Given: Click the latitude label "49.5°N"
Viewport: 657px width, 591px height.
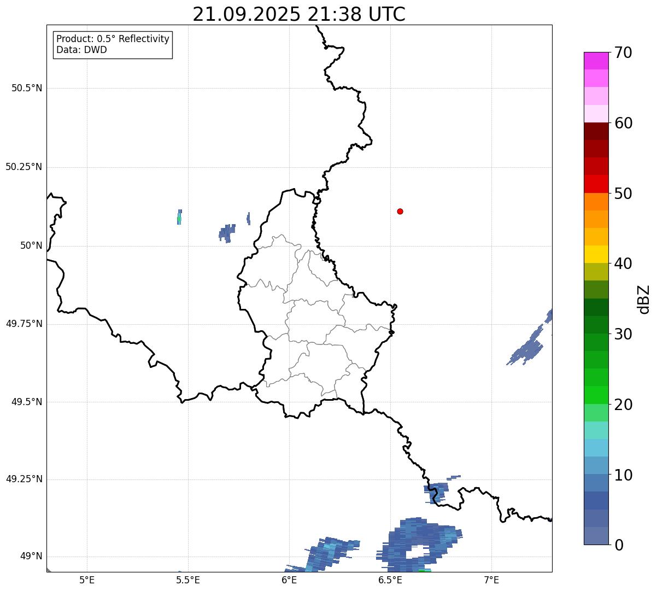Looking at the screenshot, I should (27, 402).
